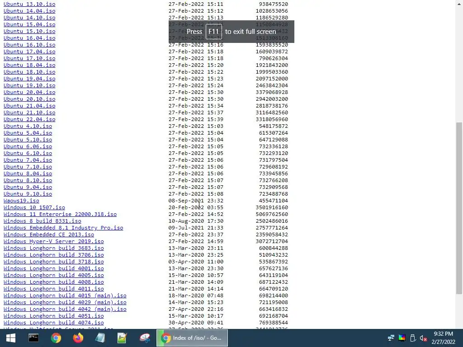Click the Ubuntu_21.04.iso link

(29, 106)
